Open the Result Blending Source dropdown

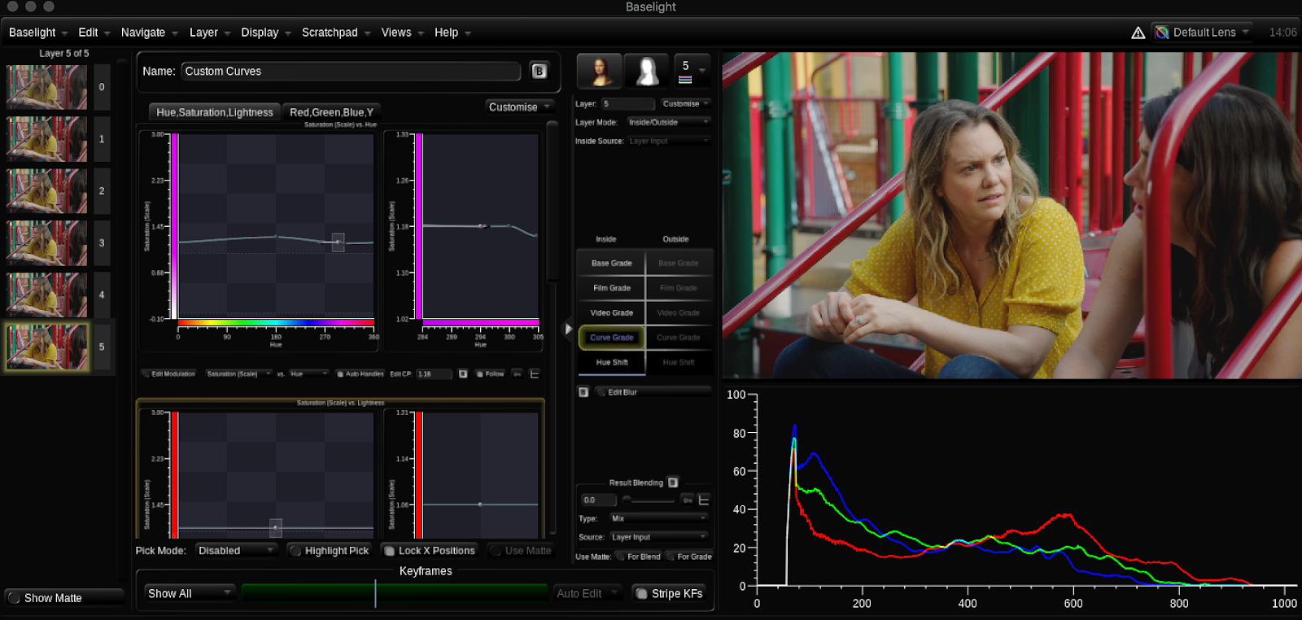pos(658,537)
